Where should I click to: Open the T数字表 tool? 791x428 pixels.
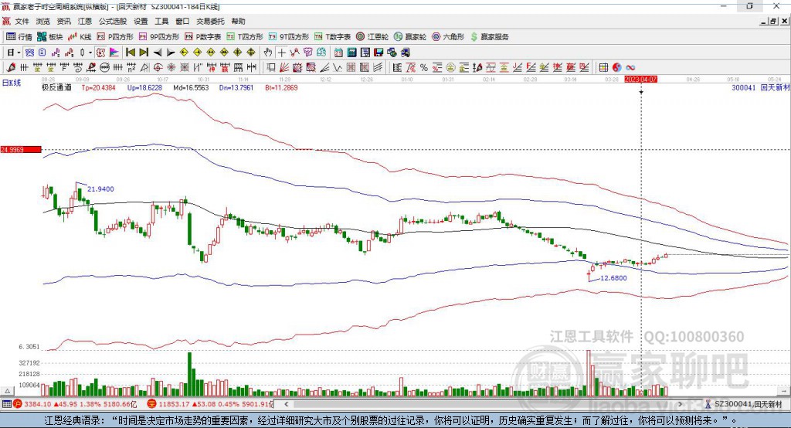tap(332, 37)
